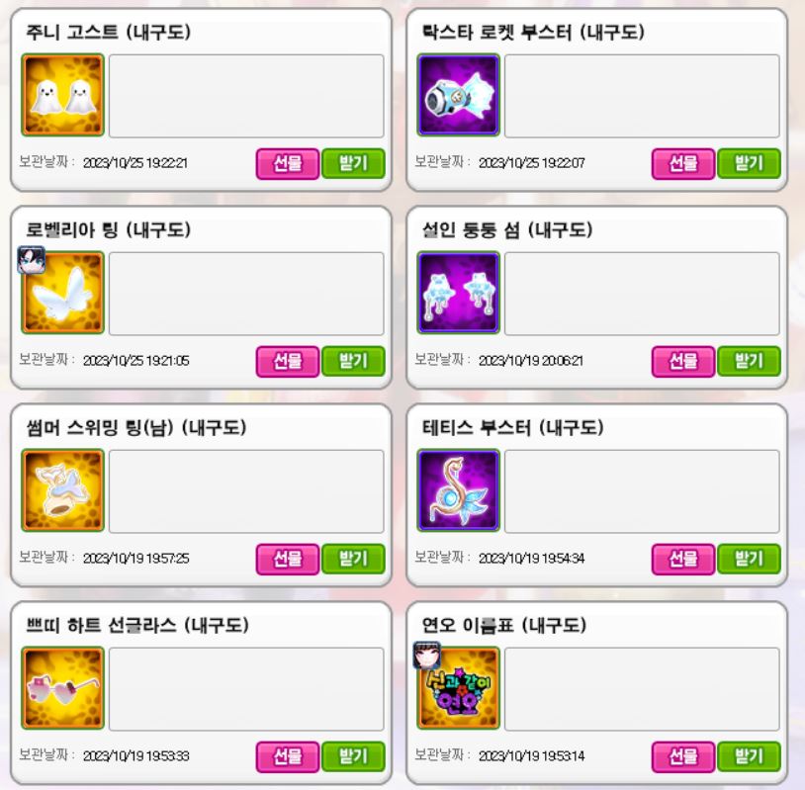Click the 쁘띠 하트 선글라스 item icon

[x=62, y=688]
